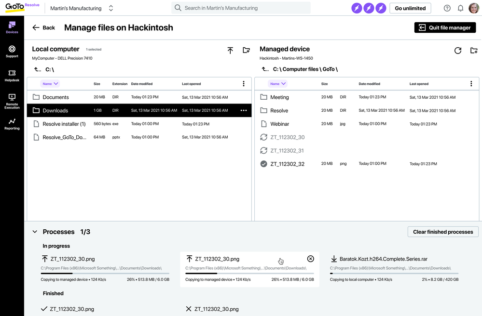Select the Resolve_GoTo_Do... pptx file
Image resolution: width=482 pixels, height=316 pixels.
pos(139,137)
